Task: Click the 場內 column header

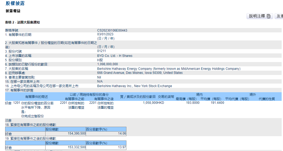Action: (199, 95)
